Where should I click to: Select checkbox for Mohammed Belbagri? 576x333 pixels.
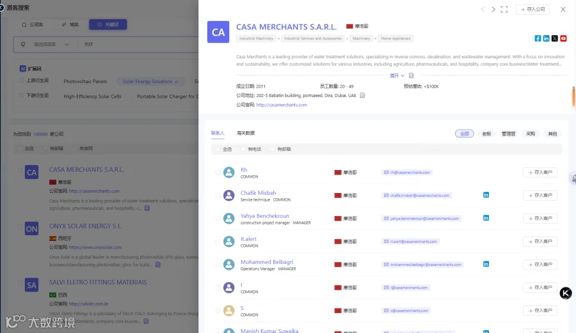pos(218,265)
